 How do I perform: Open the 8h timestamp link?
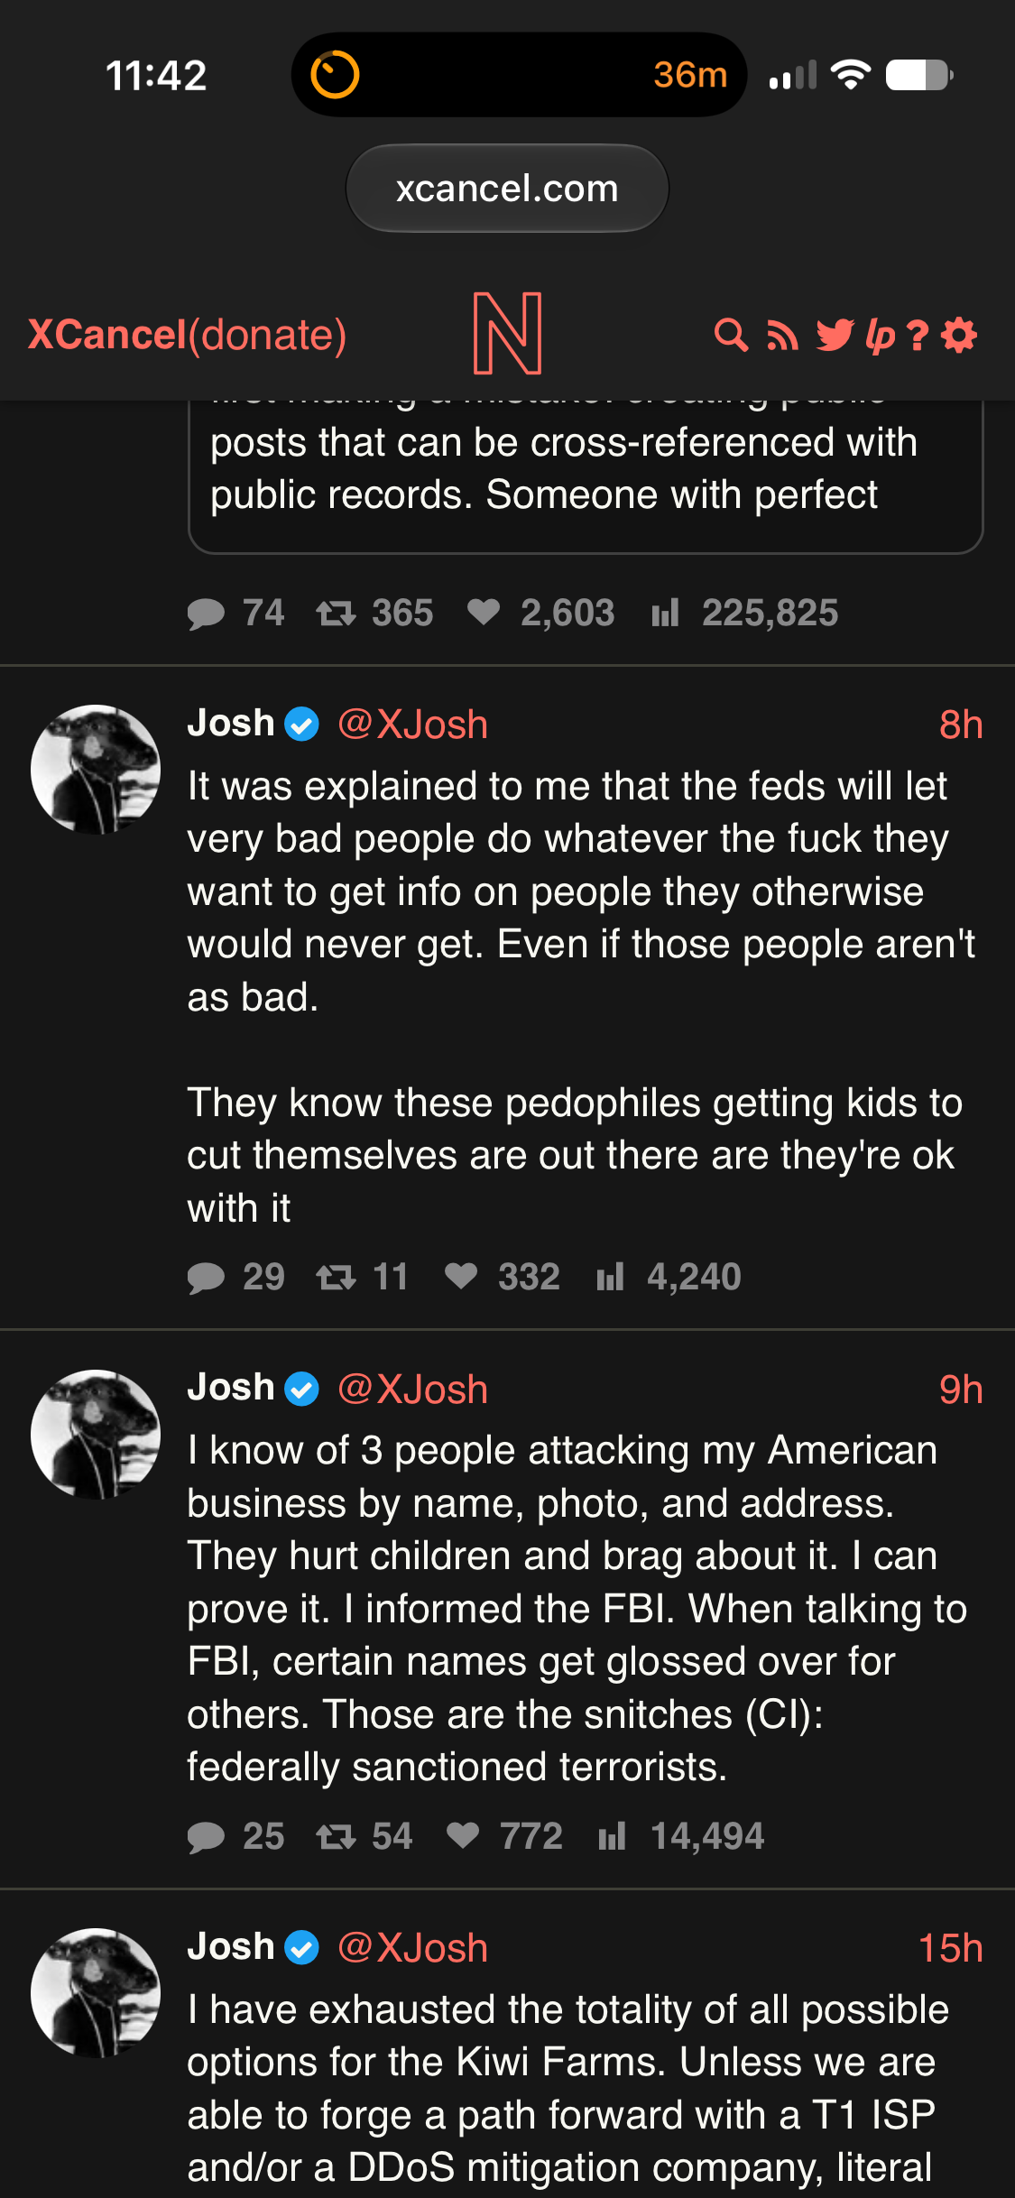click(x=961, y=725)
